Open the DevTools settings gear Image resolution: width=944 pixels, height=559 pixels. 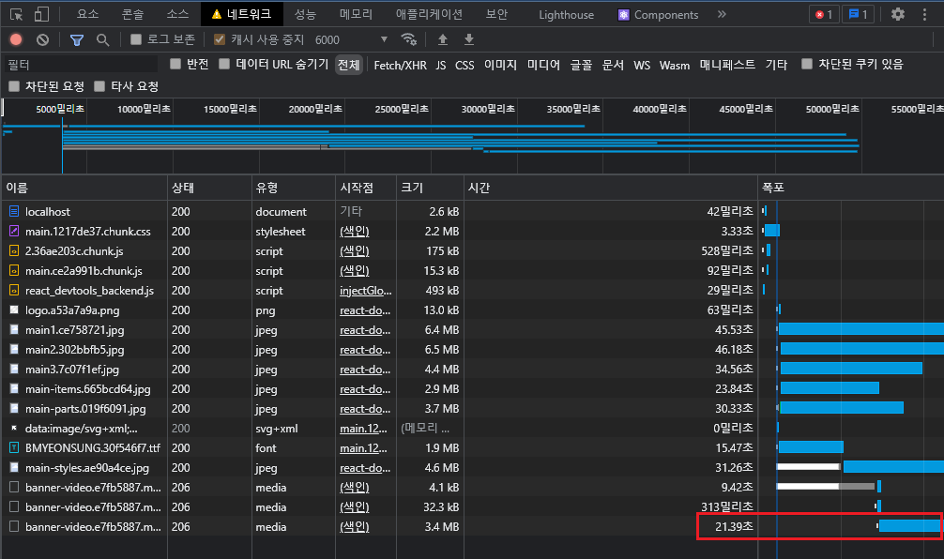[x=898, y=14]
